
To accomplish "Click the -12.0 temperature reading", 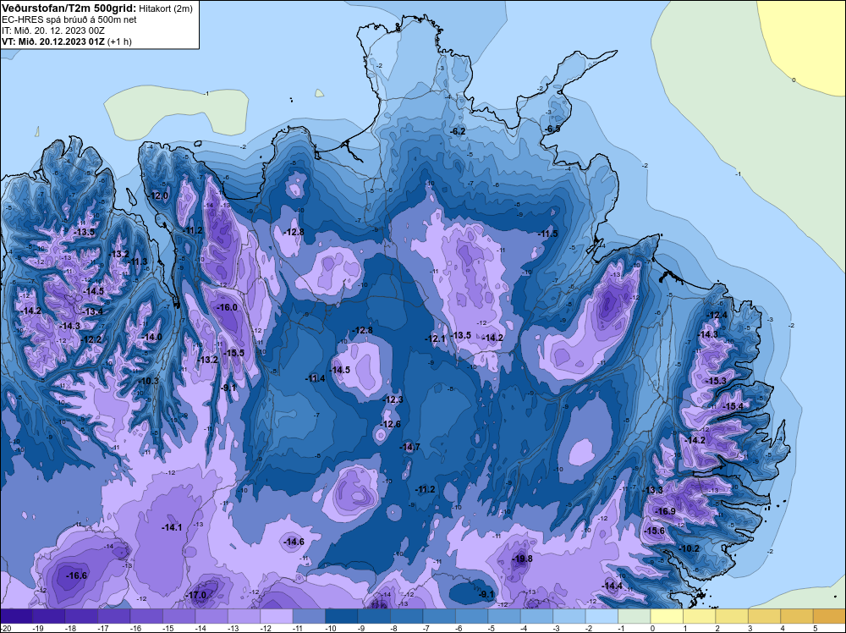I will pos(159,195).
